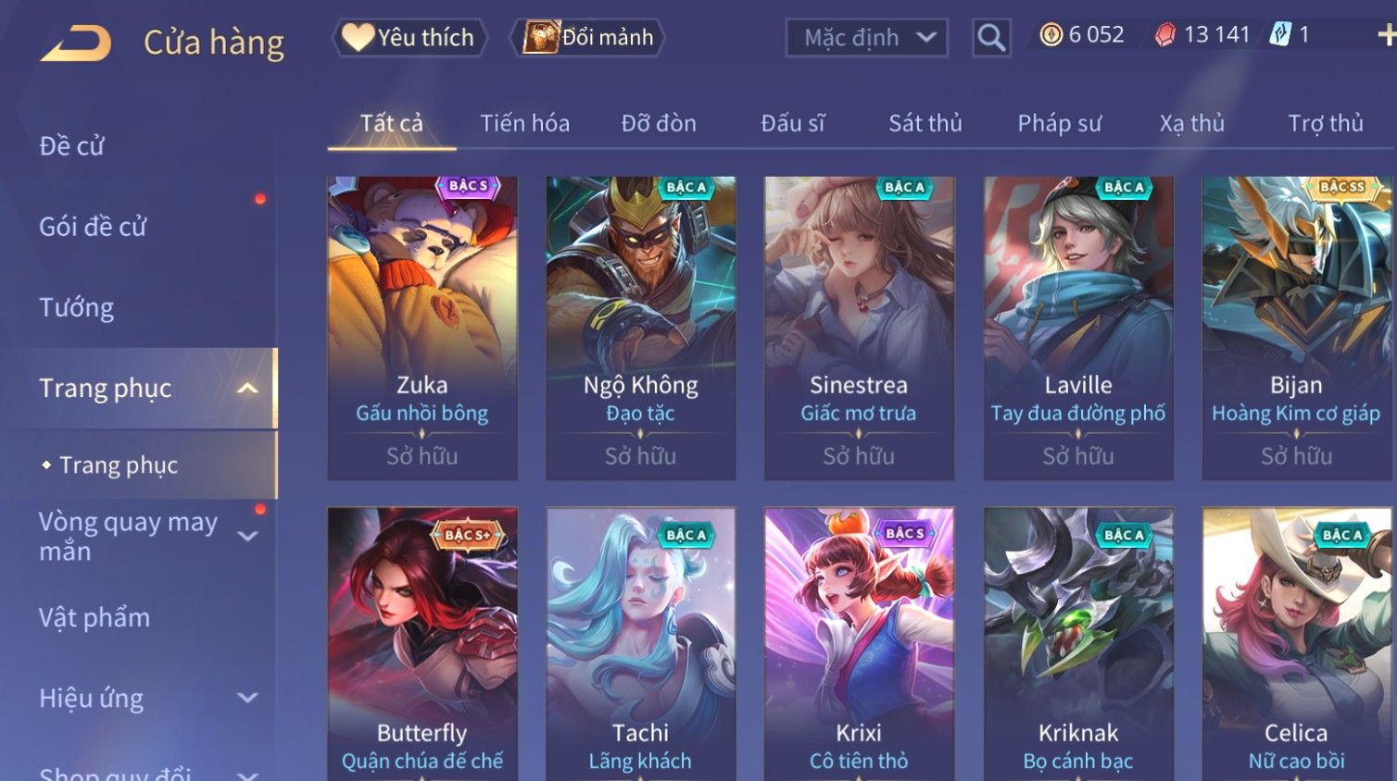This screenshot has width=1397, height=781.
Task: Switch to the Sát thủ tab
Action: pos(925,123)
